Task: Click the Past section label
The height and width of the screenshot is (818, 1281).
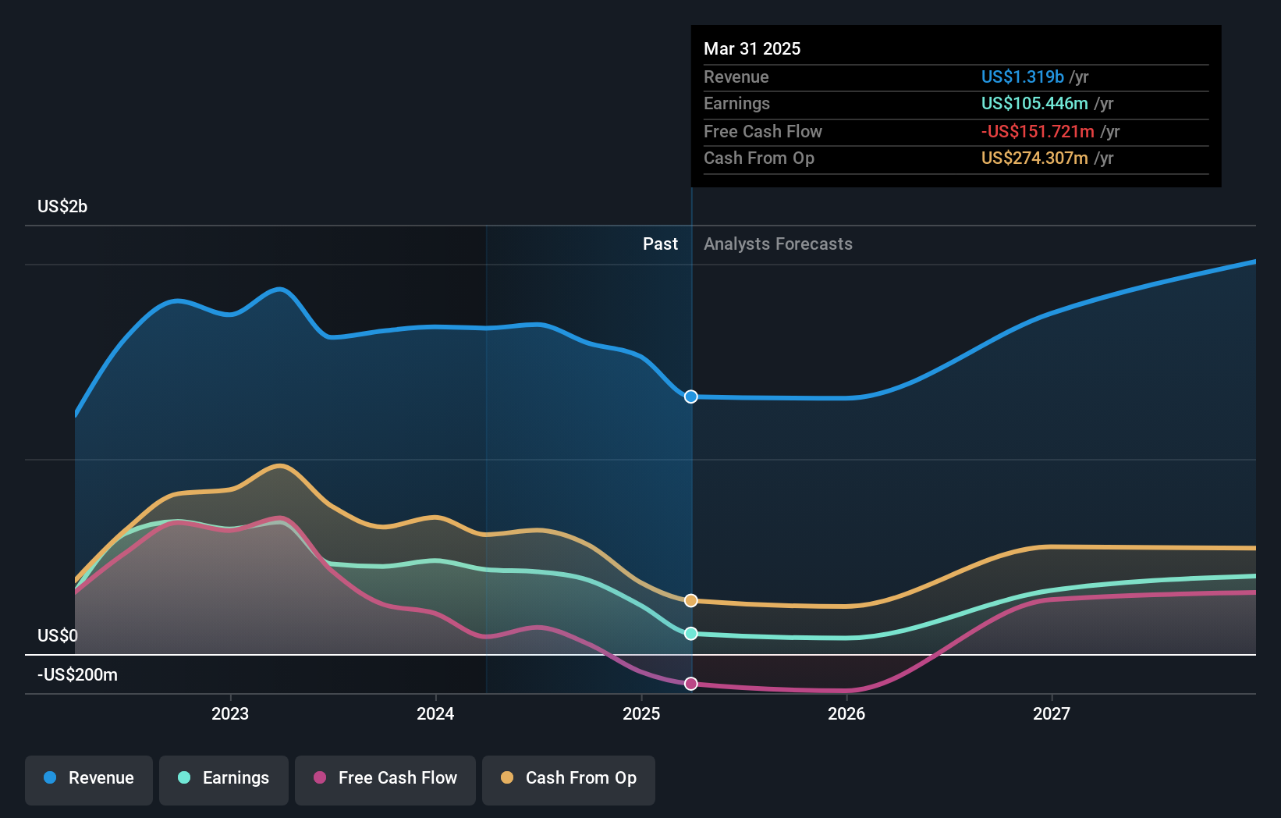Action: coord(660,244)
